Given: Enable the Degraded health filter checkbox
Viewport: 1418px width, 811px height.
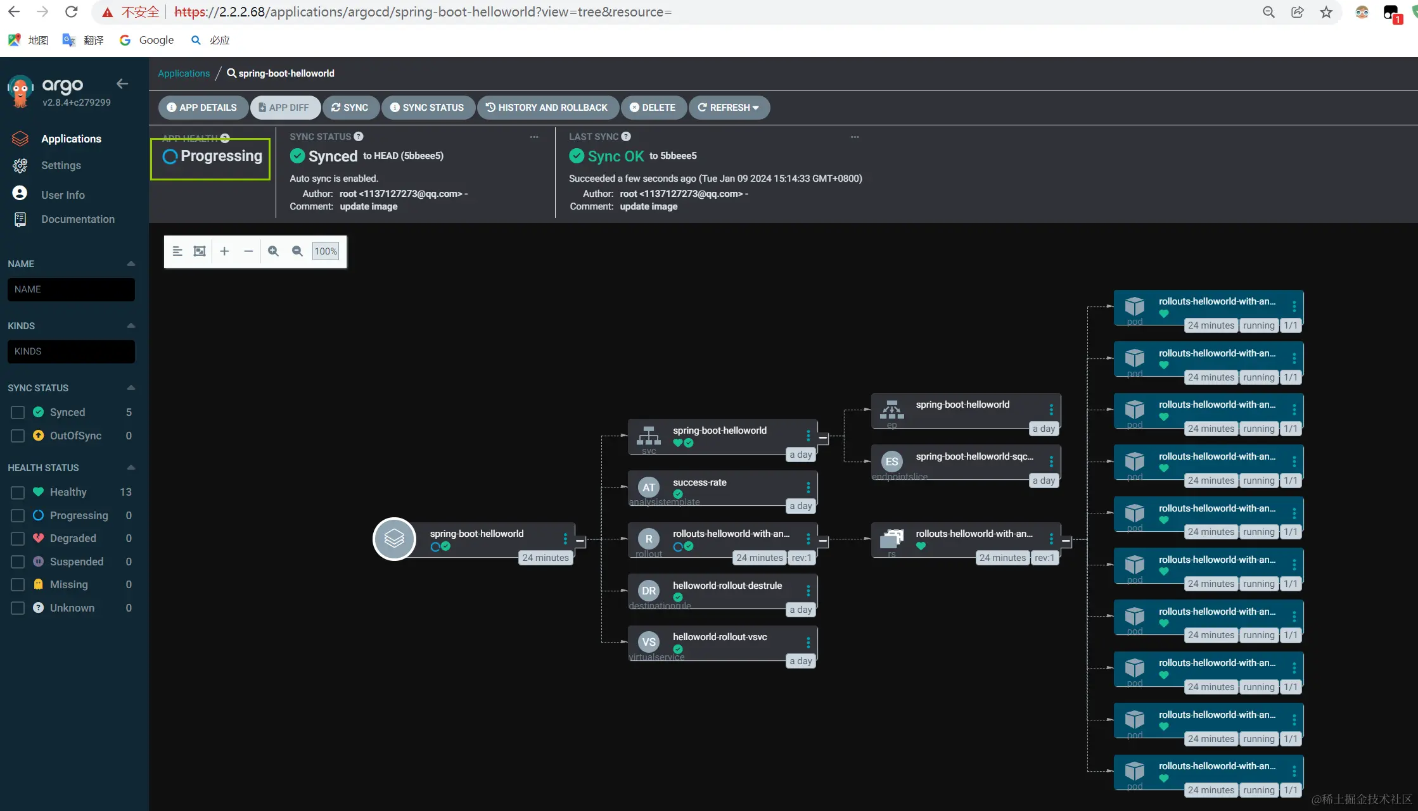Looking at the screenshot, I should pyautogui.click(x=18, y=539).
